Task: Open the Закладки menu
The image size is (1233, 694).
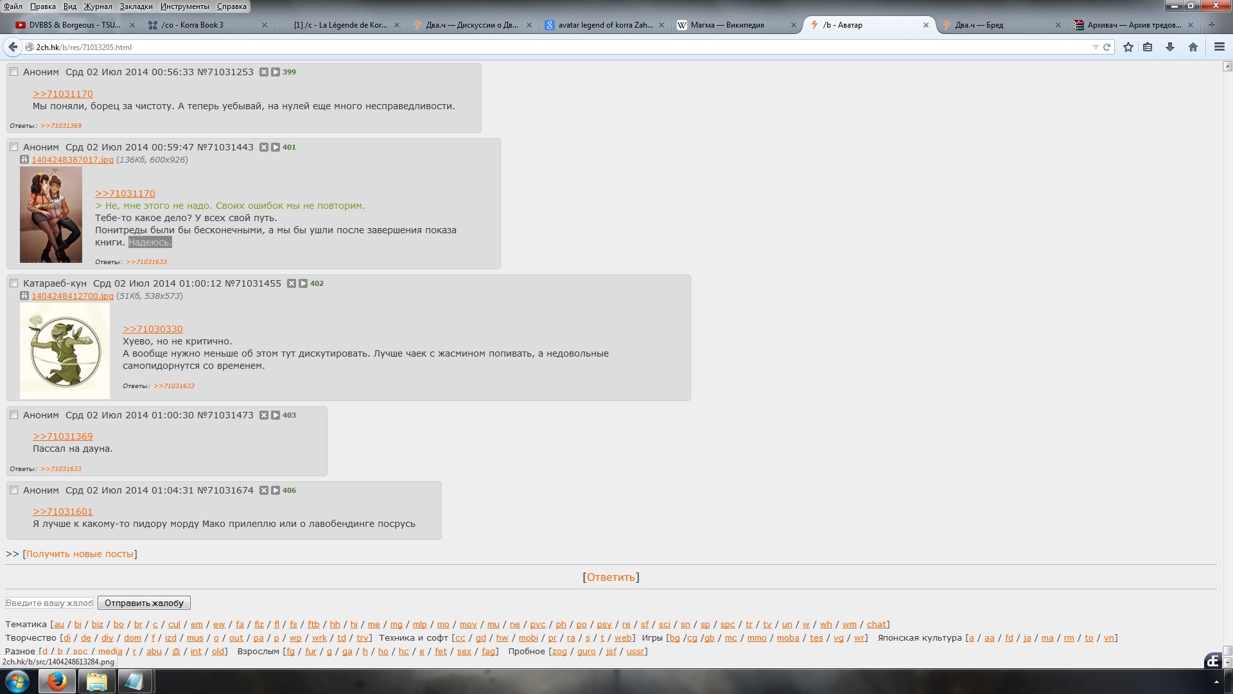Action: (x=136, y=6)
